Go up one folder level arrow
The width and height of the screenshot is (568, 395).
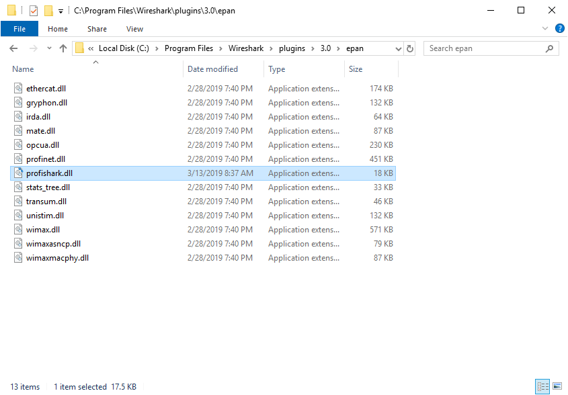63,48
